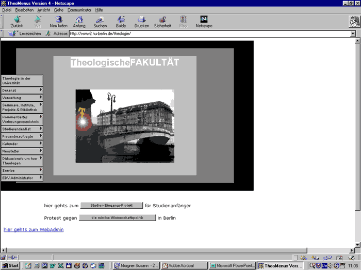Open the Datei menu
The width and height of the screenshot is (361, 270).
tap(7, 10)
